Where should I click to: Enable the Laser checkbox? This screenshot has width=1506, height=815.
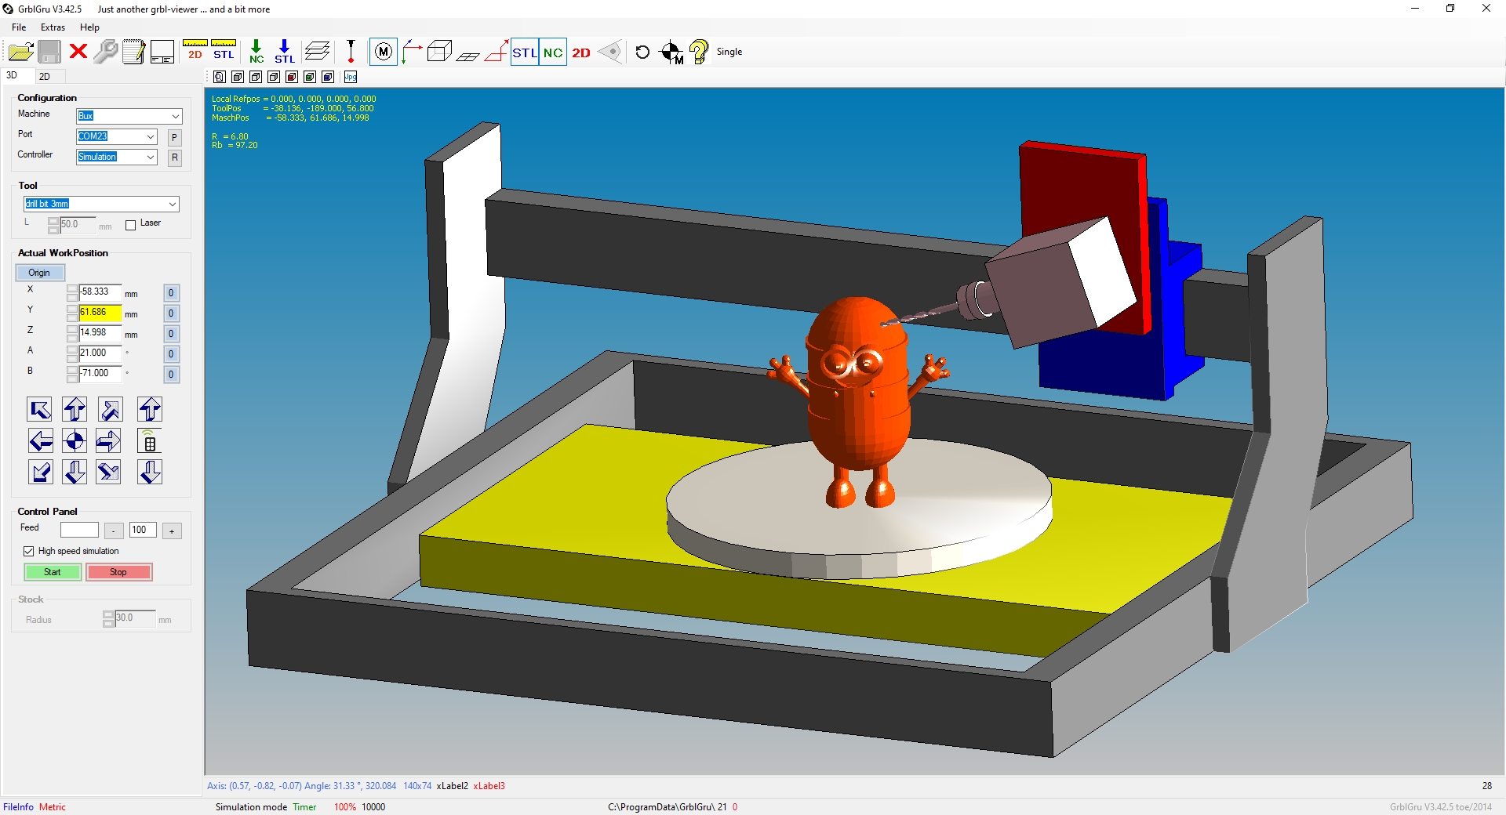point(131,225)
